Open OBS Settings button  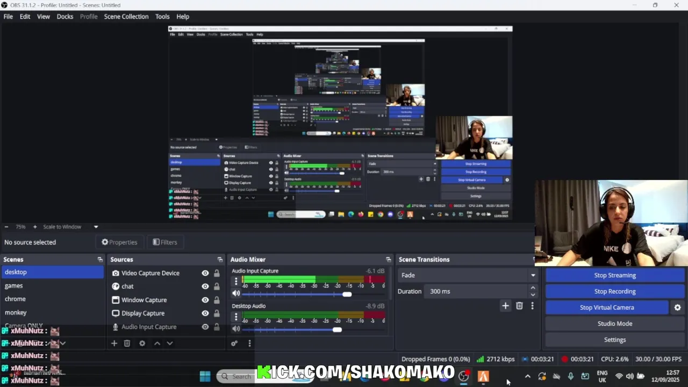point(615,340)
